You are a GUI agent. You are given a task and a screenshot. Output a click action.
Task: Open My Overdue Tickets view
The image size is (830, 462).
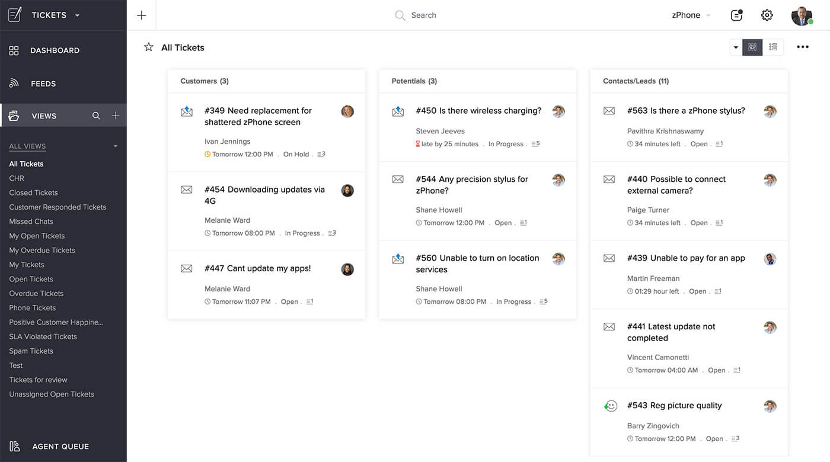point(42,251)
